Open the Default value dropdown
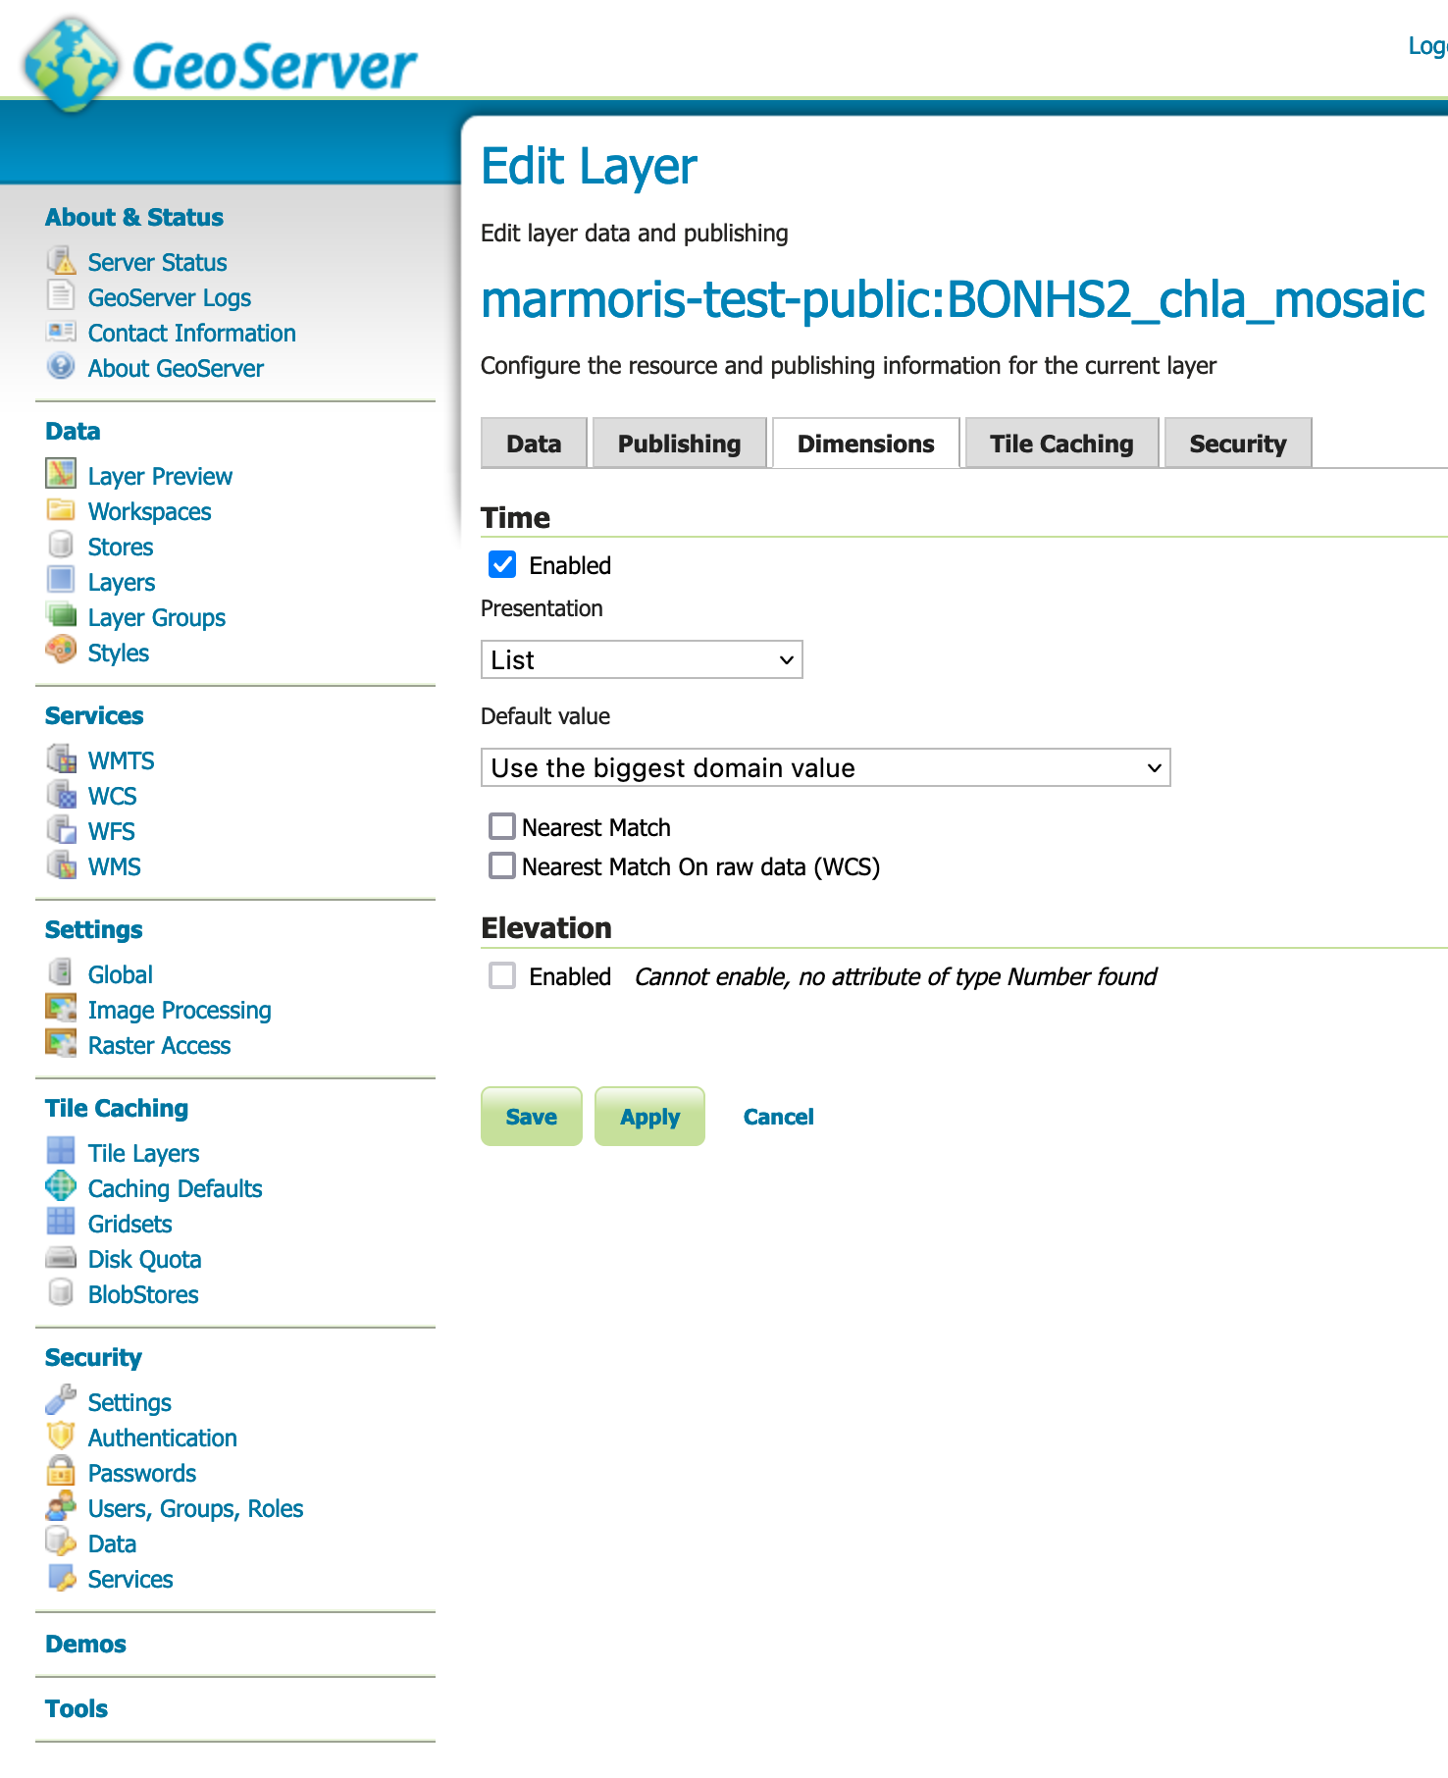 (x=826, y=767)
